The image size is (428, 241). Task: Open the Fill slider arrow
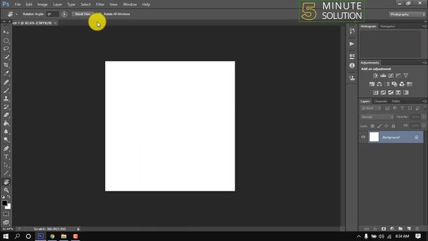(x=423, y=126)
